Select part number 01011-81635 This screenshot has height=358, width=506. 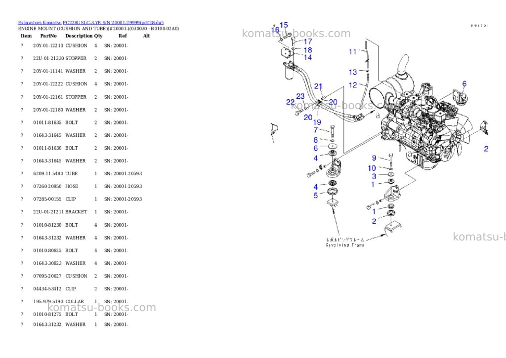(47, 122)
